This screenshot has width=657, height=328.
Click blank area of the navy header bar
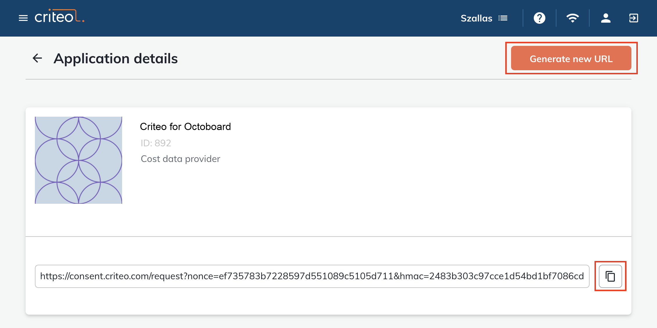click(x=262, y=18)
